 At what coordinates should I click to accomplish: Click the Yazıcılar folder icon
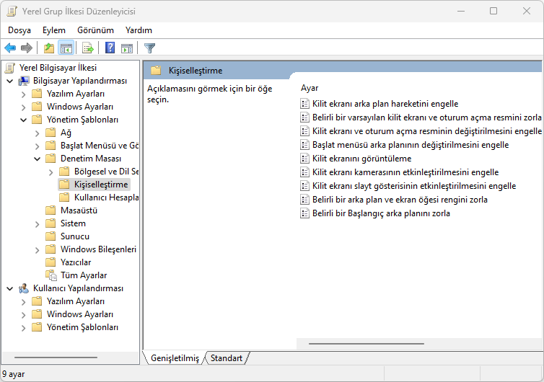[51, 262]
